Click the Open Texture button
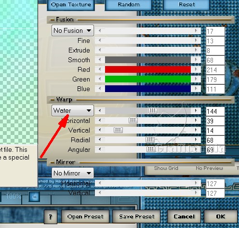The height and width of the screenshot is (228, 239). [71, 4]
